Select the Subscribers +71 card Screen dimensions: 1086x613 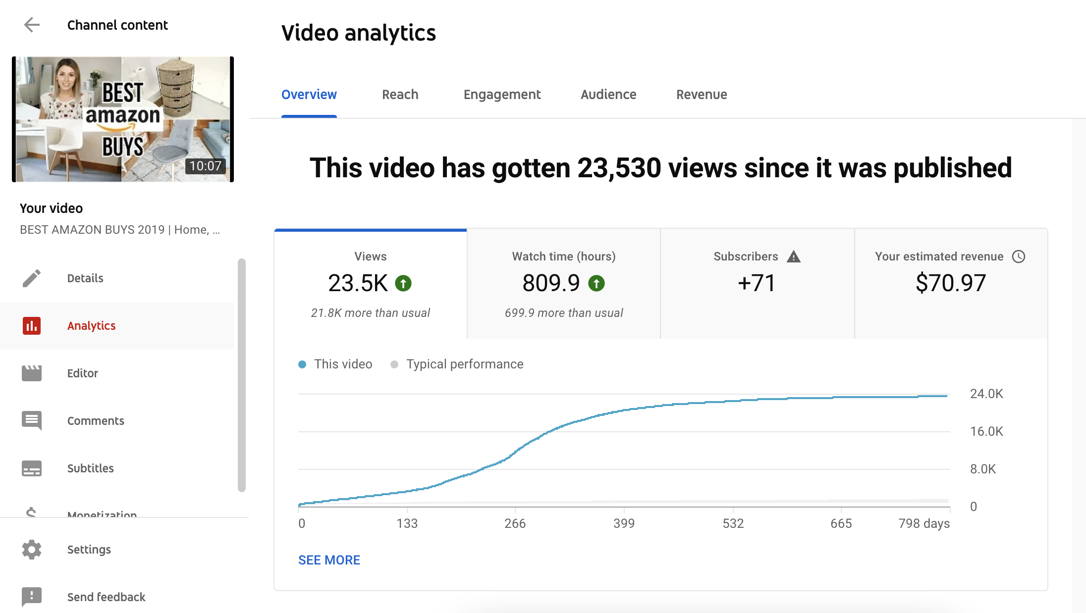click(x=758, y=284)
